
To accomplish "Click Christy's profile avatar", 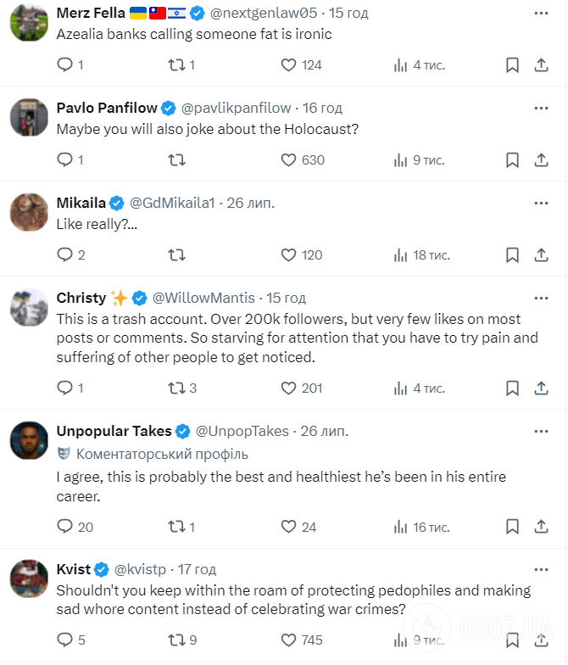I will pyautogui.click(x=29, y=307).
